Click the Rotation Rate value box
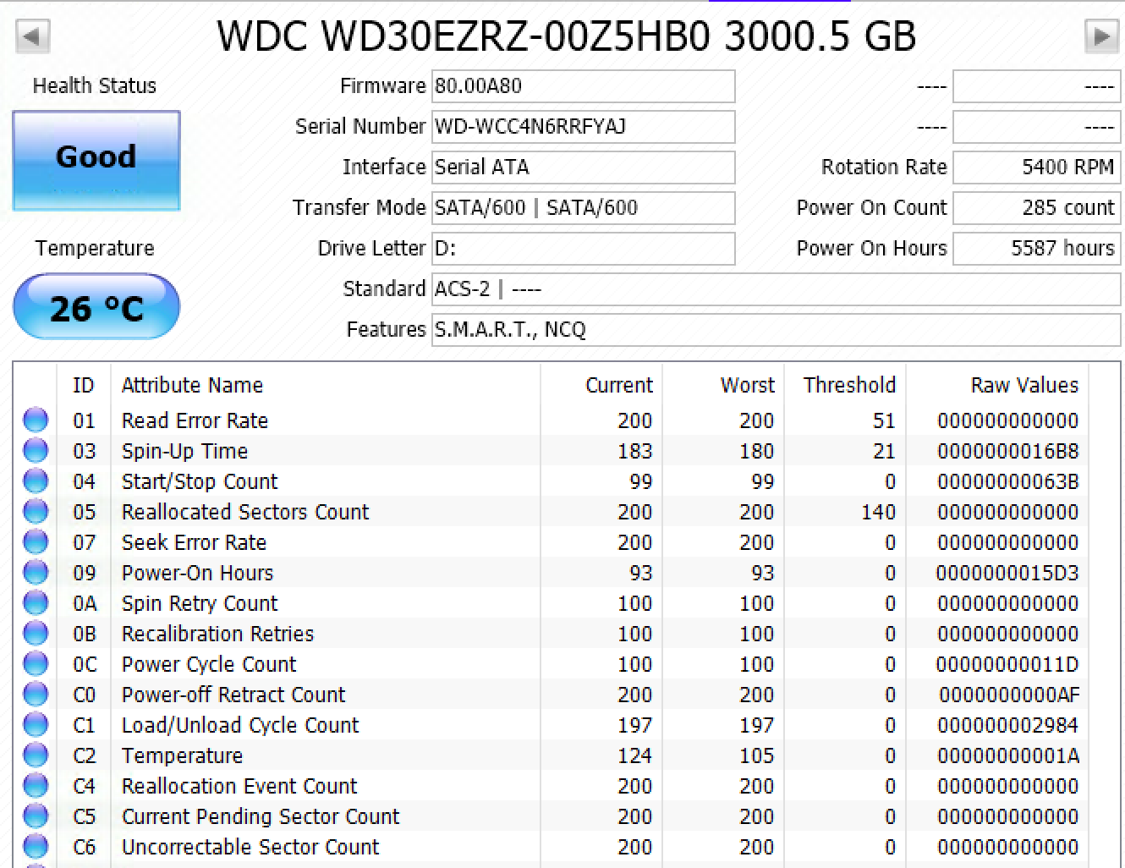 click(x=1036, y=168)
